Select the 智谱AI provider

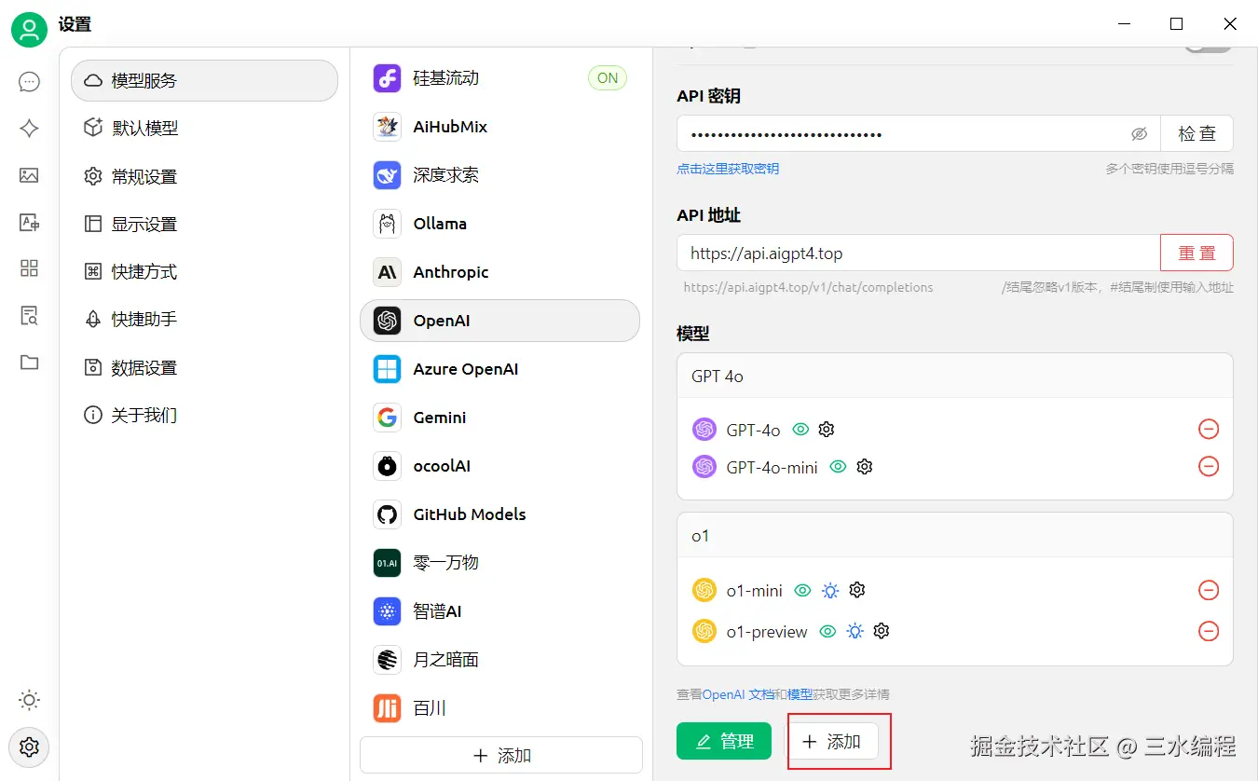click(x=500, y=611)
